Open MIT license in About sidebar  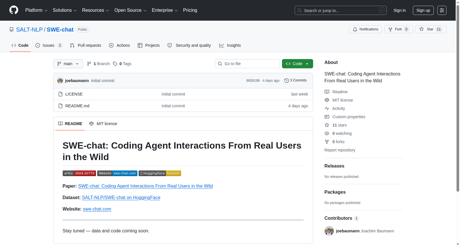339,100
